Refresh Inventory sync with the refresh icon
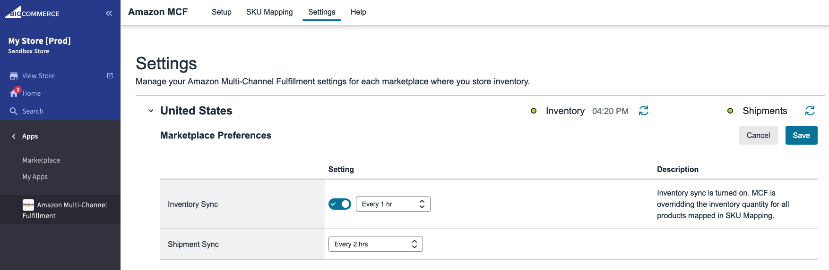829x270 pixels. tap(644, 111)
